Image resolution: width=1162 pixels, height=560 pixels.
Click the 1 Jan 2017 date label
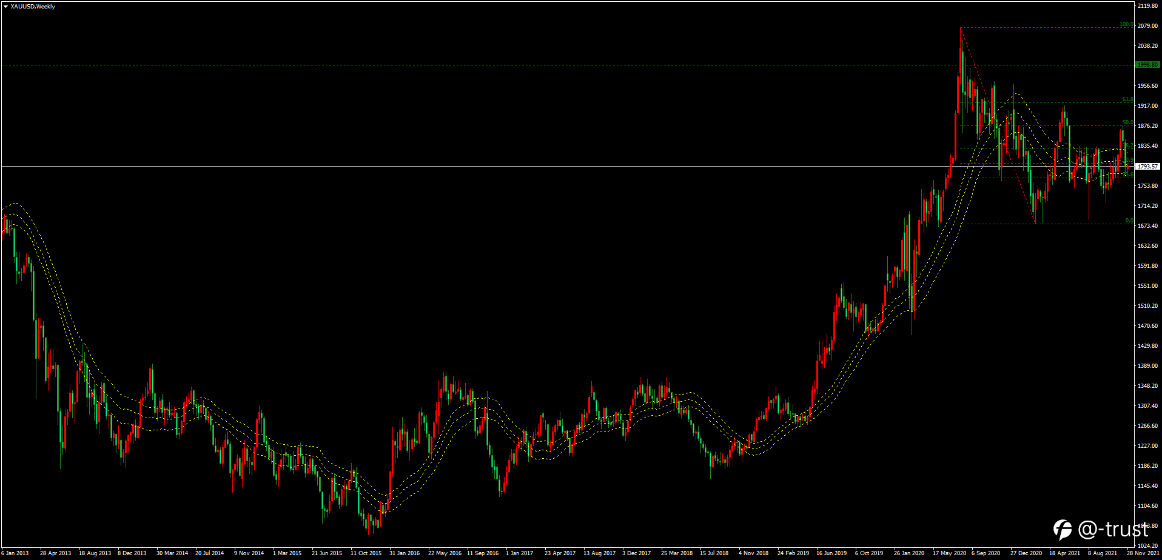[x=520, y=553]
